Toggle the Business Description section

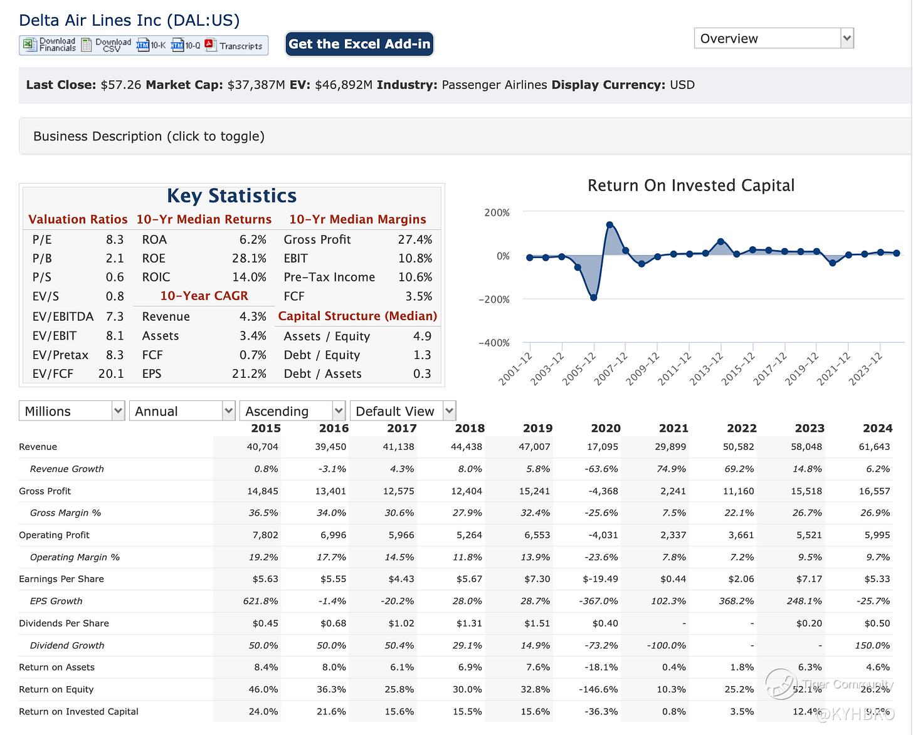149,136
